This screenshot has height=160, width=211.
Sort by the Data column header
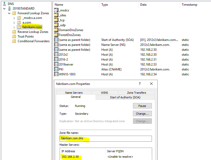[x=159, y=5]
